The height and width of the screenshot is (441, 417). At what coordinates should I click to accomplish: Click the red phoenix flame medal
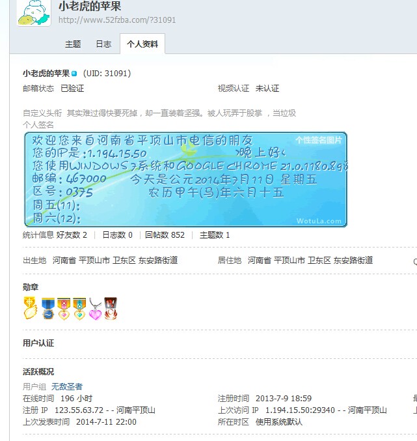click(111, 309)
